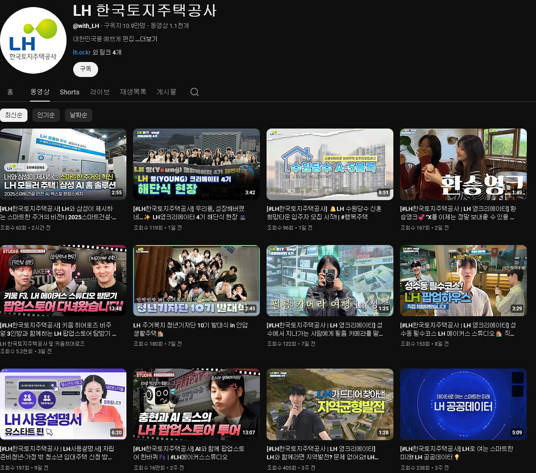Open title 키움 히어로즈 비주얼 3인방 팝업스토어 탐방기
Viewport: 536px width, 473px height.
click(x=58, y=329)
